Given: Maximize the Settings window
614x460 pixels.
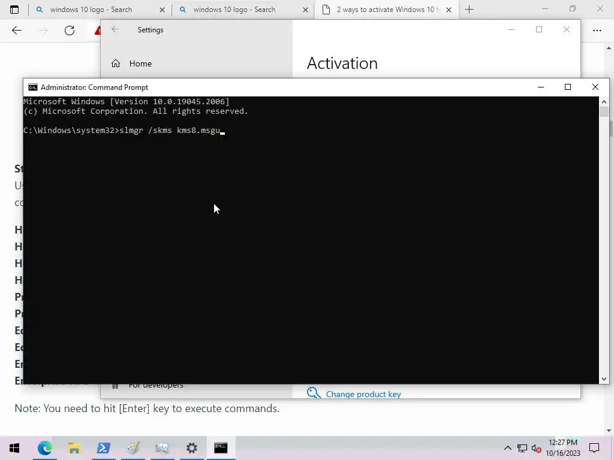Looking at the screenshot, I should click(x=539, y=29).
